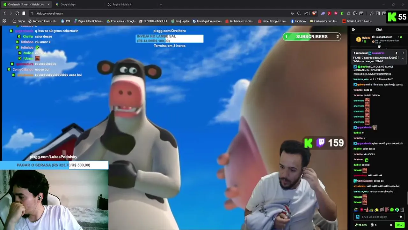This screenshot has height=230, width=408.
Task: Expand the pinned message with chevron
Action: (x=403, y=59)
